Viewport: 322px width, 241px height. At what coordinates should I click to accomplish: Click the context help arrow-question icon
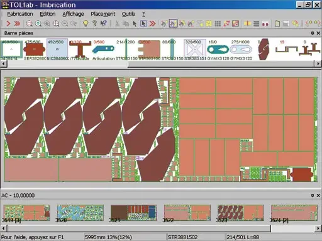pos(103,23)
